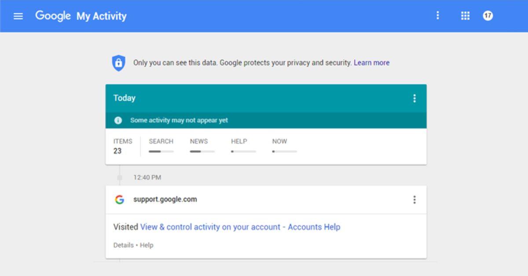The image size is (528, 276).
Task: Select the HELP activity filter
Action: click(x=239, y=141)
